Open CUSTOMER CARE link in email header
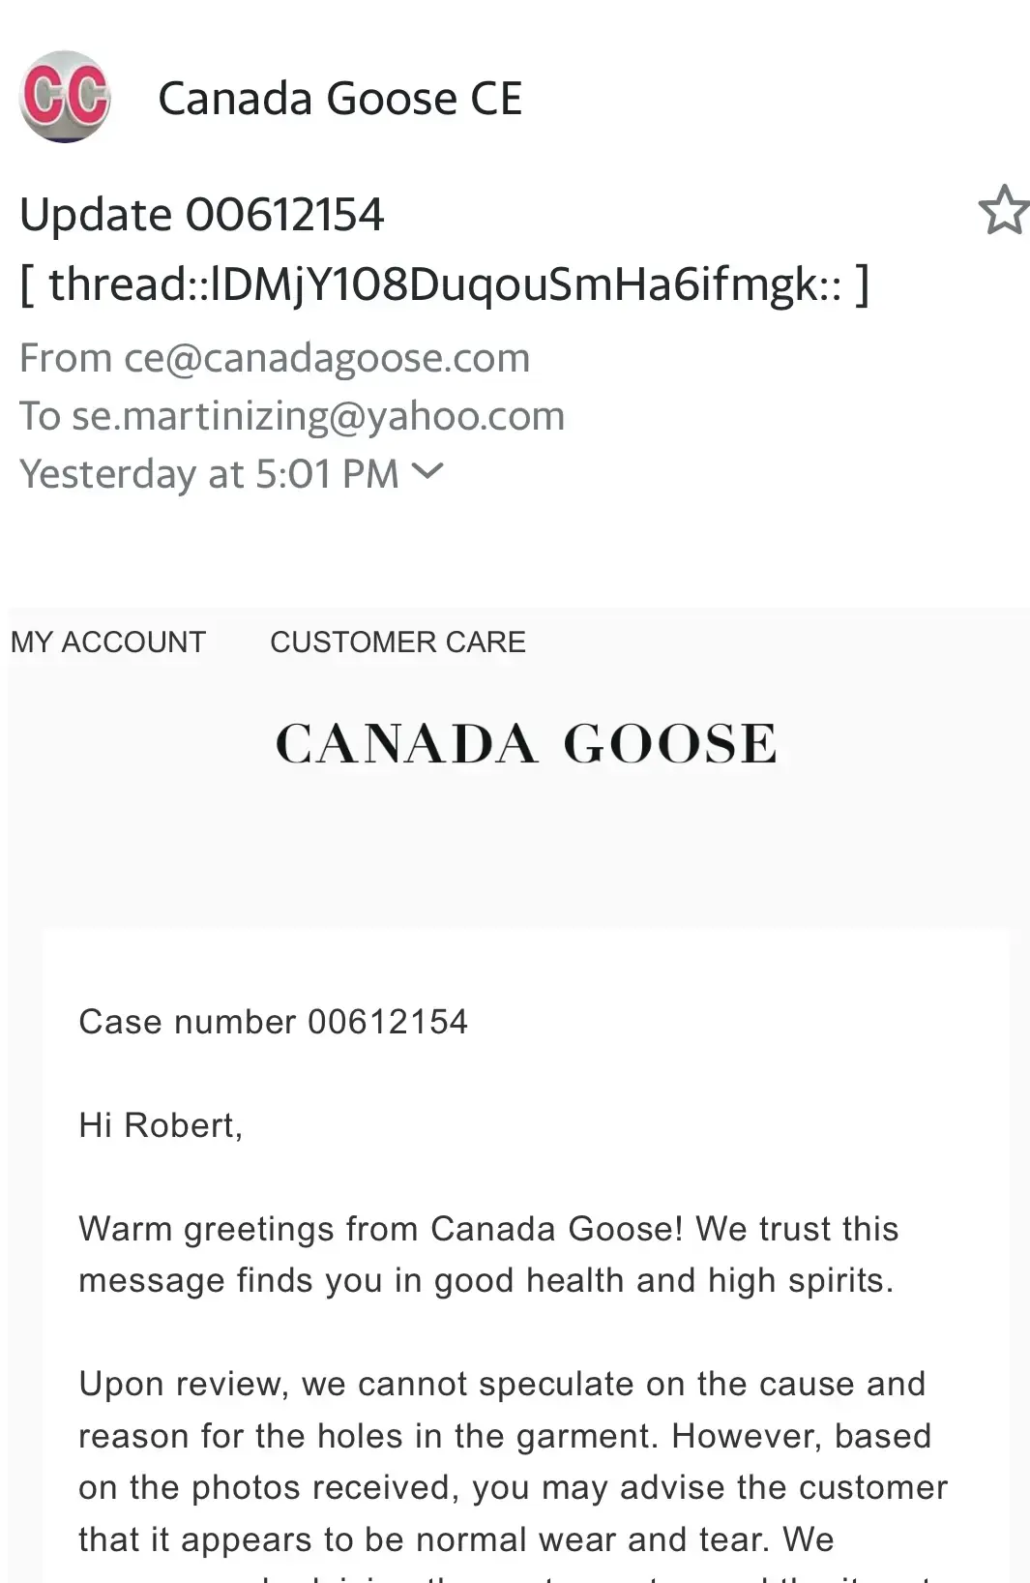Viewport: 1030px width, 1583px height. [397, 642]
